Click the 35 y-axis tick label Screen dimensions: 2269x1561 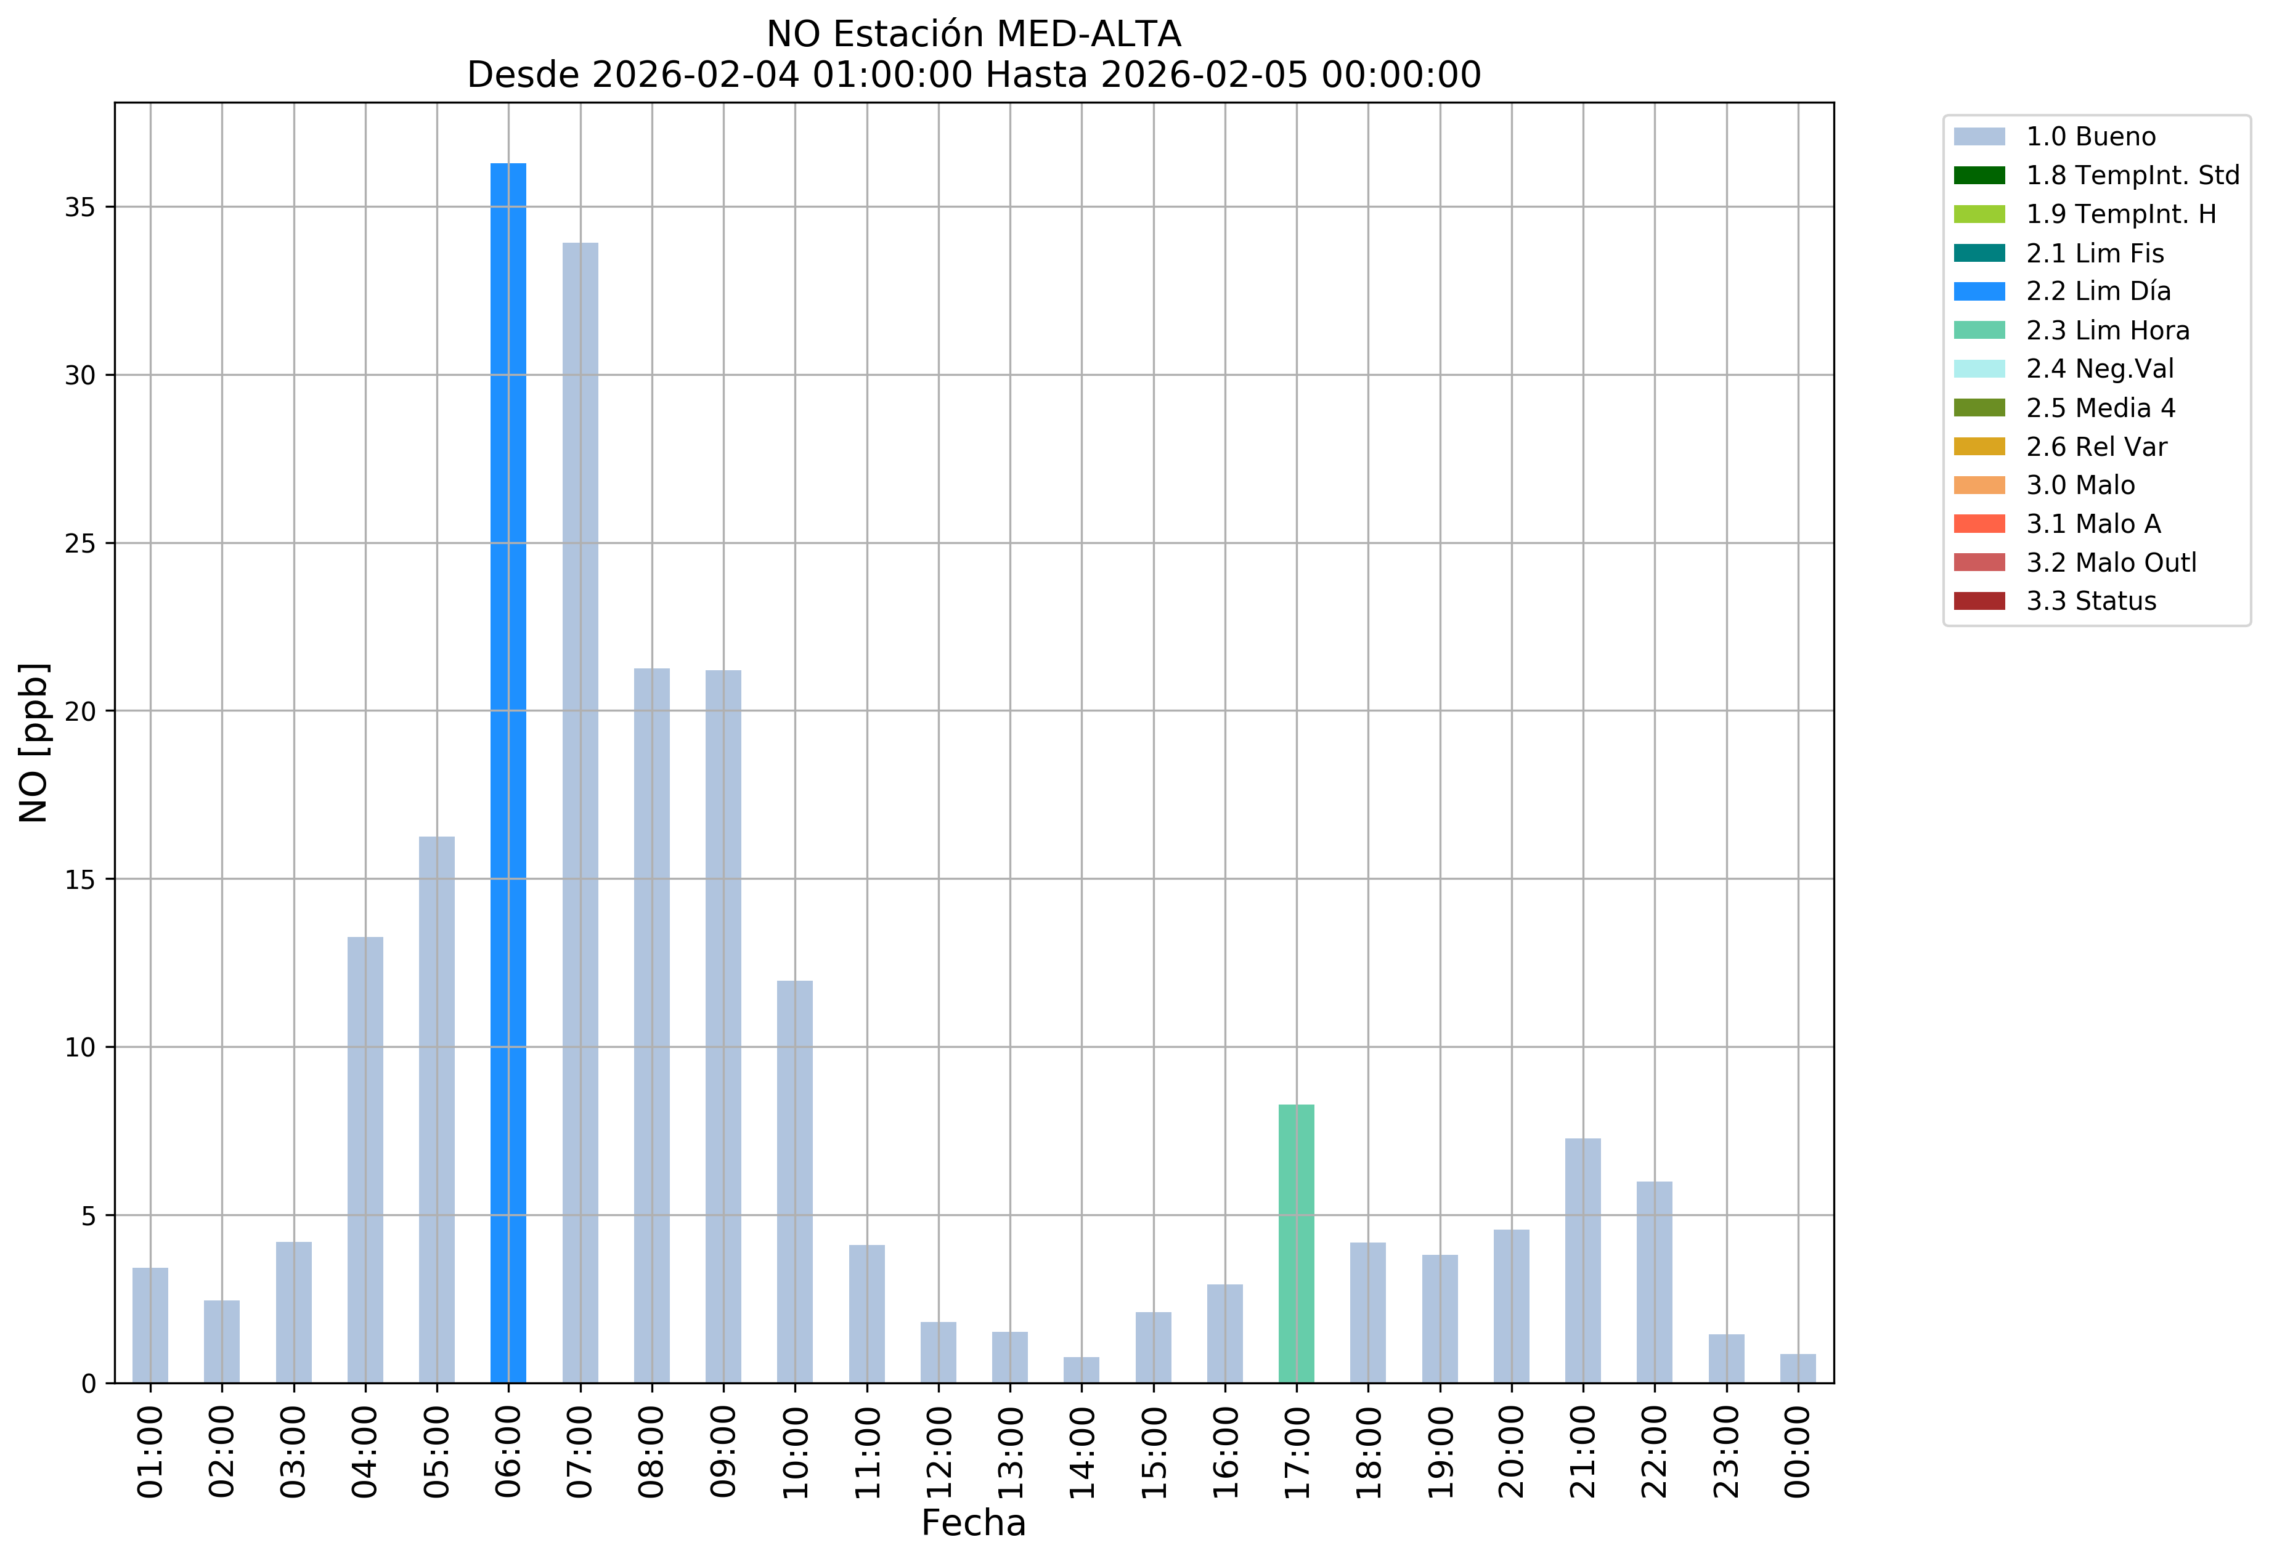point(80,208)
